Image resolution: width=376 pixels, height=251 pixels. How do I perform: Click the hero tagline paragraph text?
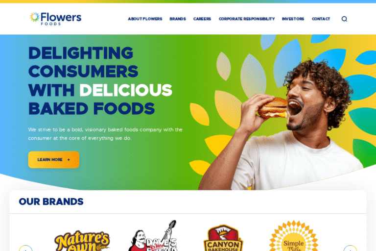[x=105, y=134]
